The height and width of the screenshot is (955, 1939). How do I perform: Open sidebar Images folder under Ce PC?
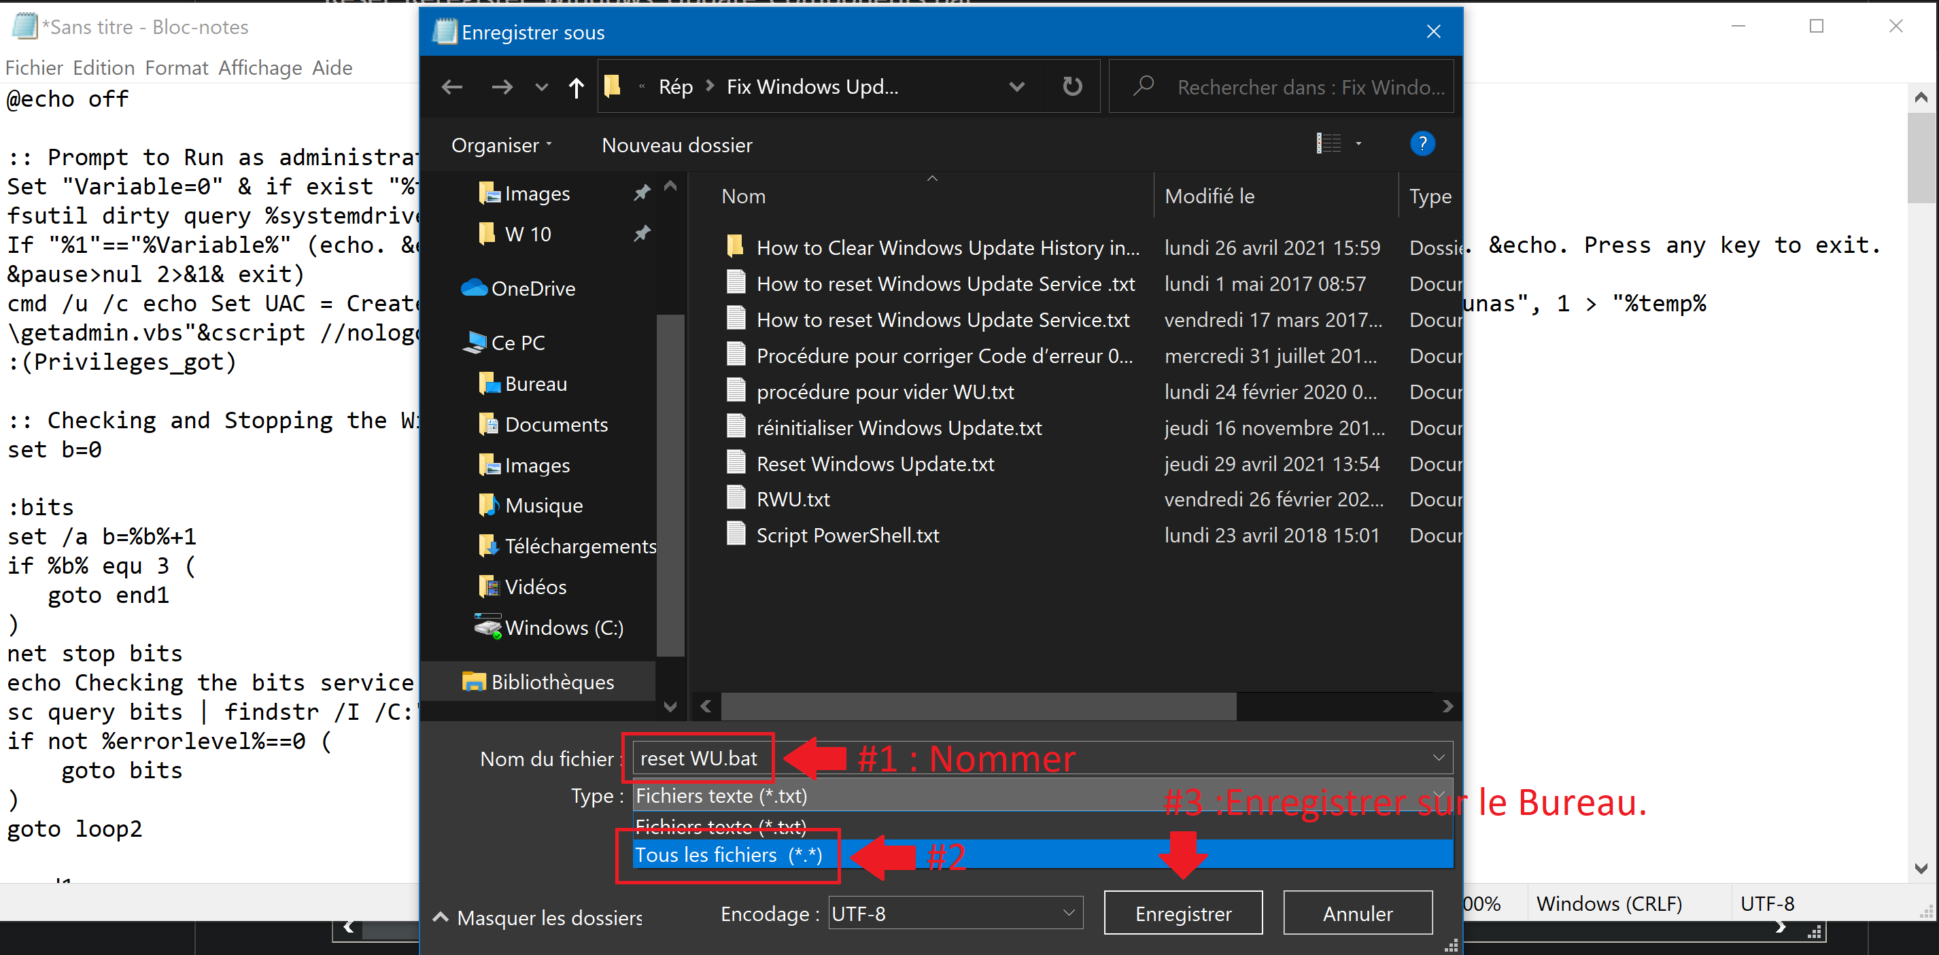click(x=536, y=465)
